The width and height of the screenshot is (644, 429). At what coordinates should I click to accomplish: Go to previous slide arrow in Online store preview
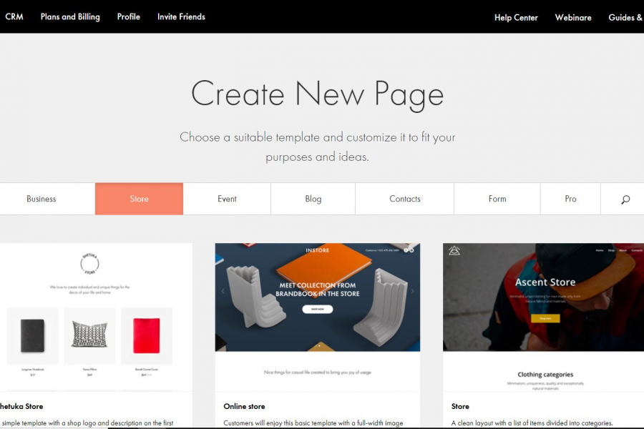coord(223,291)
